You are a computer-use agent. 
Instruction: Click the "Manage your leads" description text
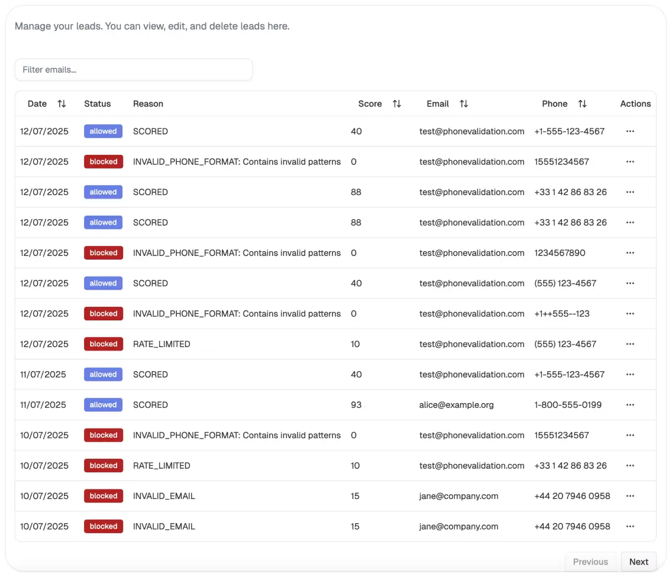pos(152,26)
